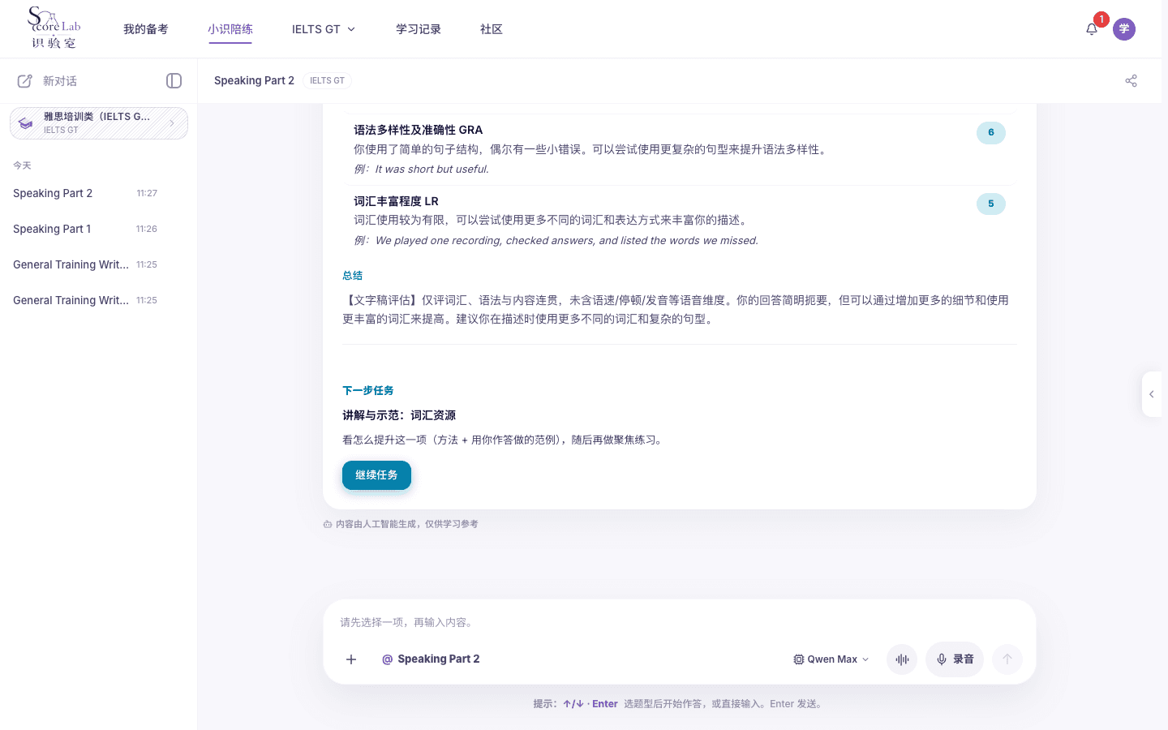Screen dimensions: 1168x730
Task: Click the 讲解与示范：词汇资源 text
Action: tap(399, 415)
